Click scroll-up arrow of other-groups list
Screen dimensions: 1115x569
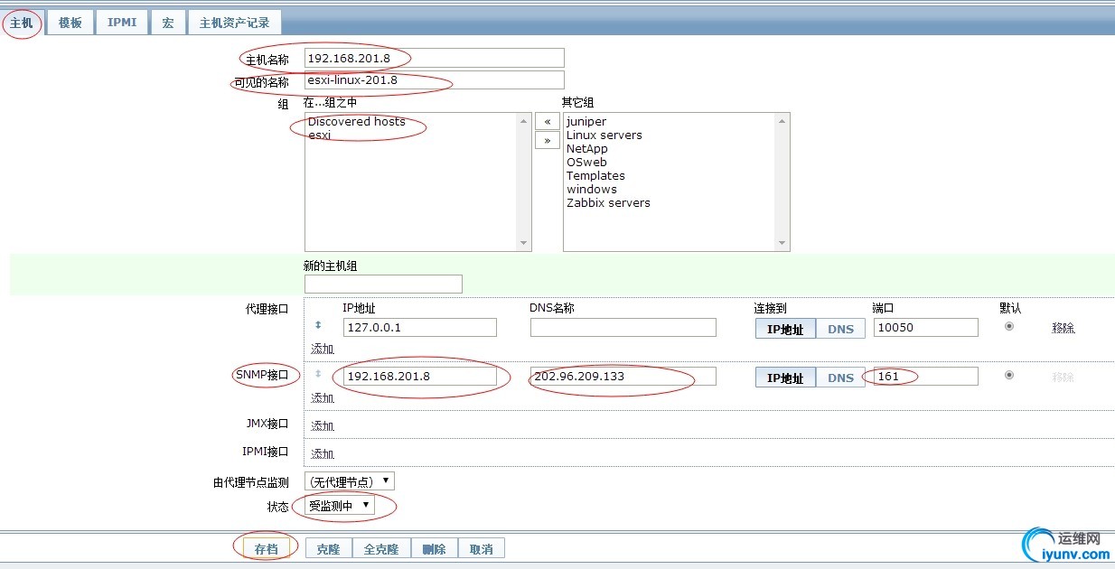pos(782,120)
